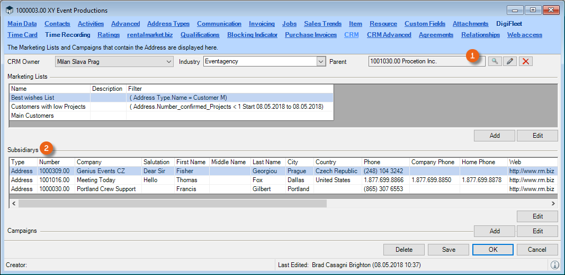Click the Parent edit pencil icon

510,62
